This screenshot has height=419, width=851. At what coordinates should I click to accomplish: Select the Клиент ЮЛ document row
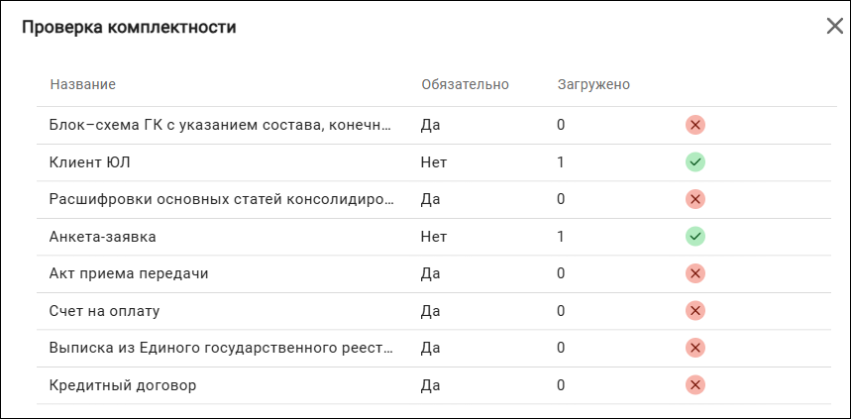pos(434,162)
